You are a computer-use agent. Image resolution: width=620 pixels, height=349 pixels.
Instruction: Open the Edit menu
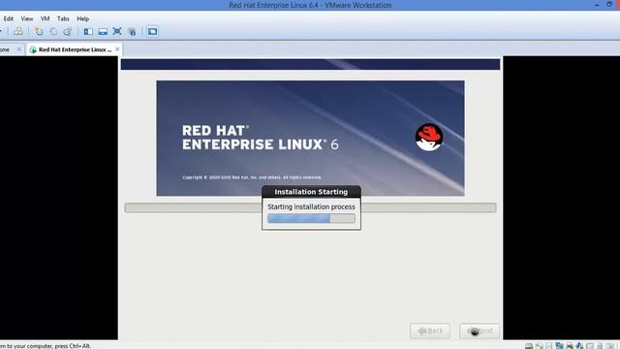[9, 18]
